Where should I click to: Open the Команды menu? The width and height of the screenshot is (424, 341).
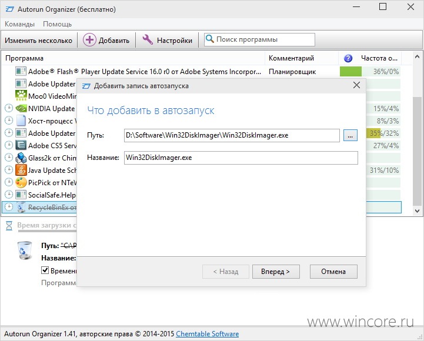[x=19, y=24]
